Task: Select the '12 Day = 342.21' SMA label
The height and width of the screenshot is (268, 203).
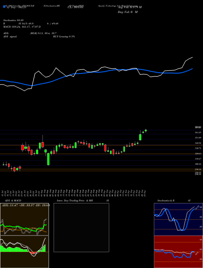Action: (x=16, y=8)
